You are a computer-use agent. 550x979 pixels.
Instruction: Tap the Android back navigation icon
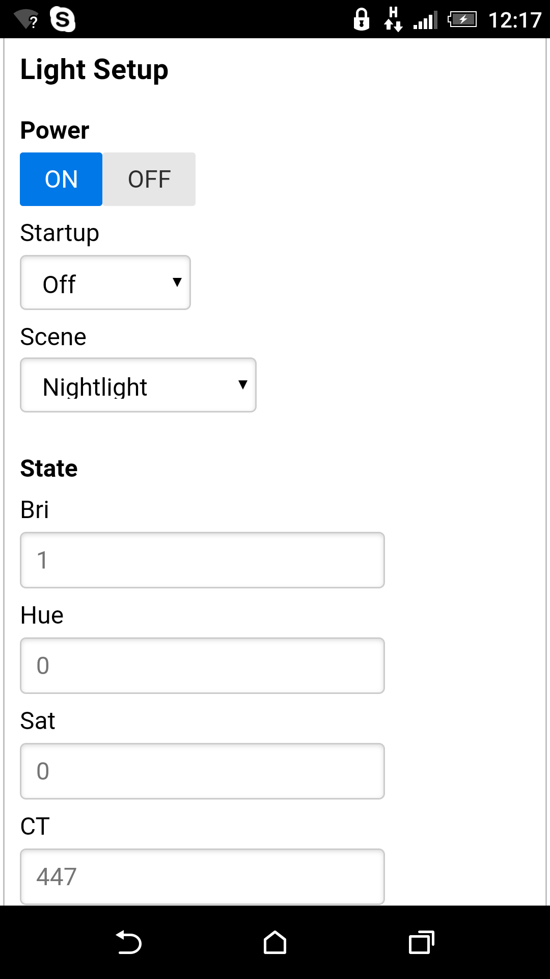[x=129, y=942]
